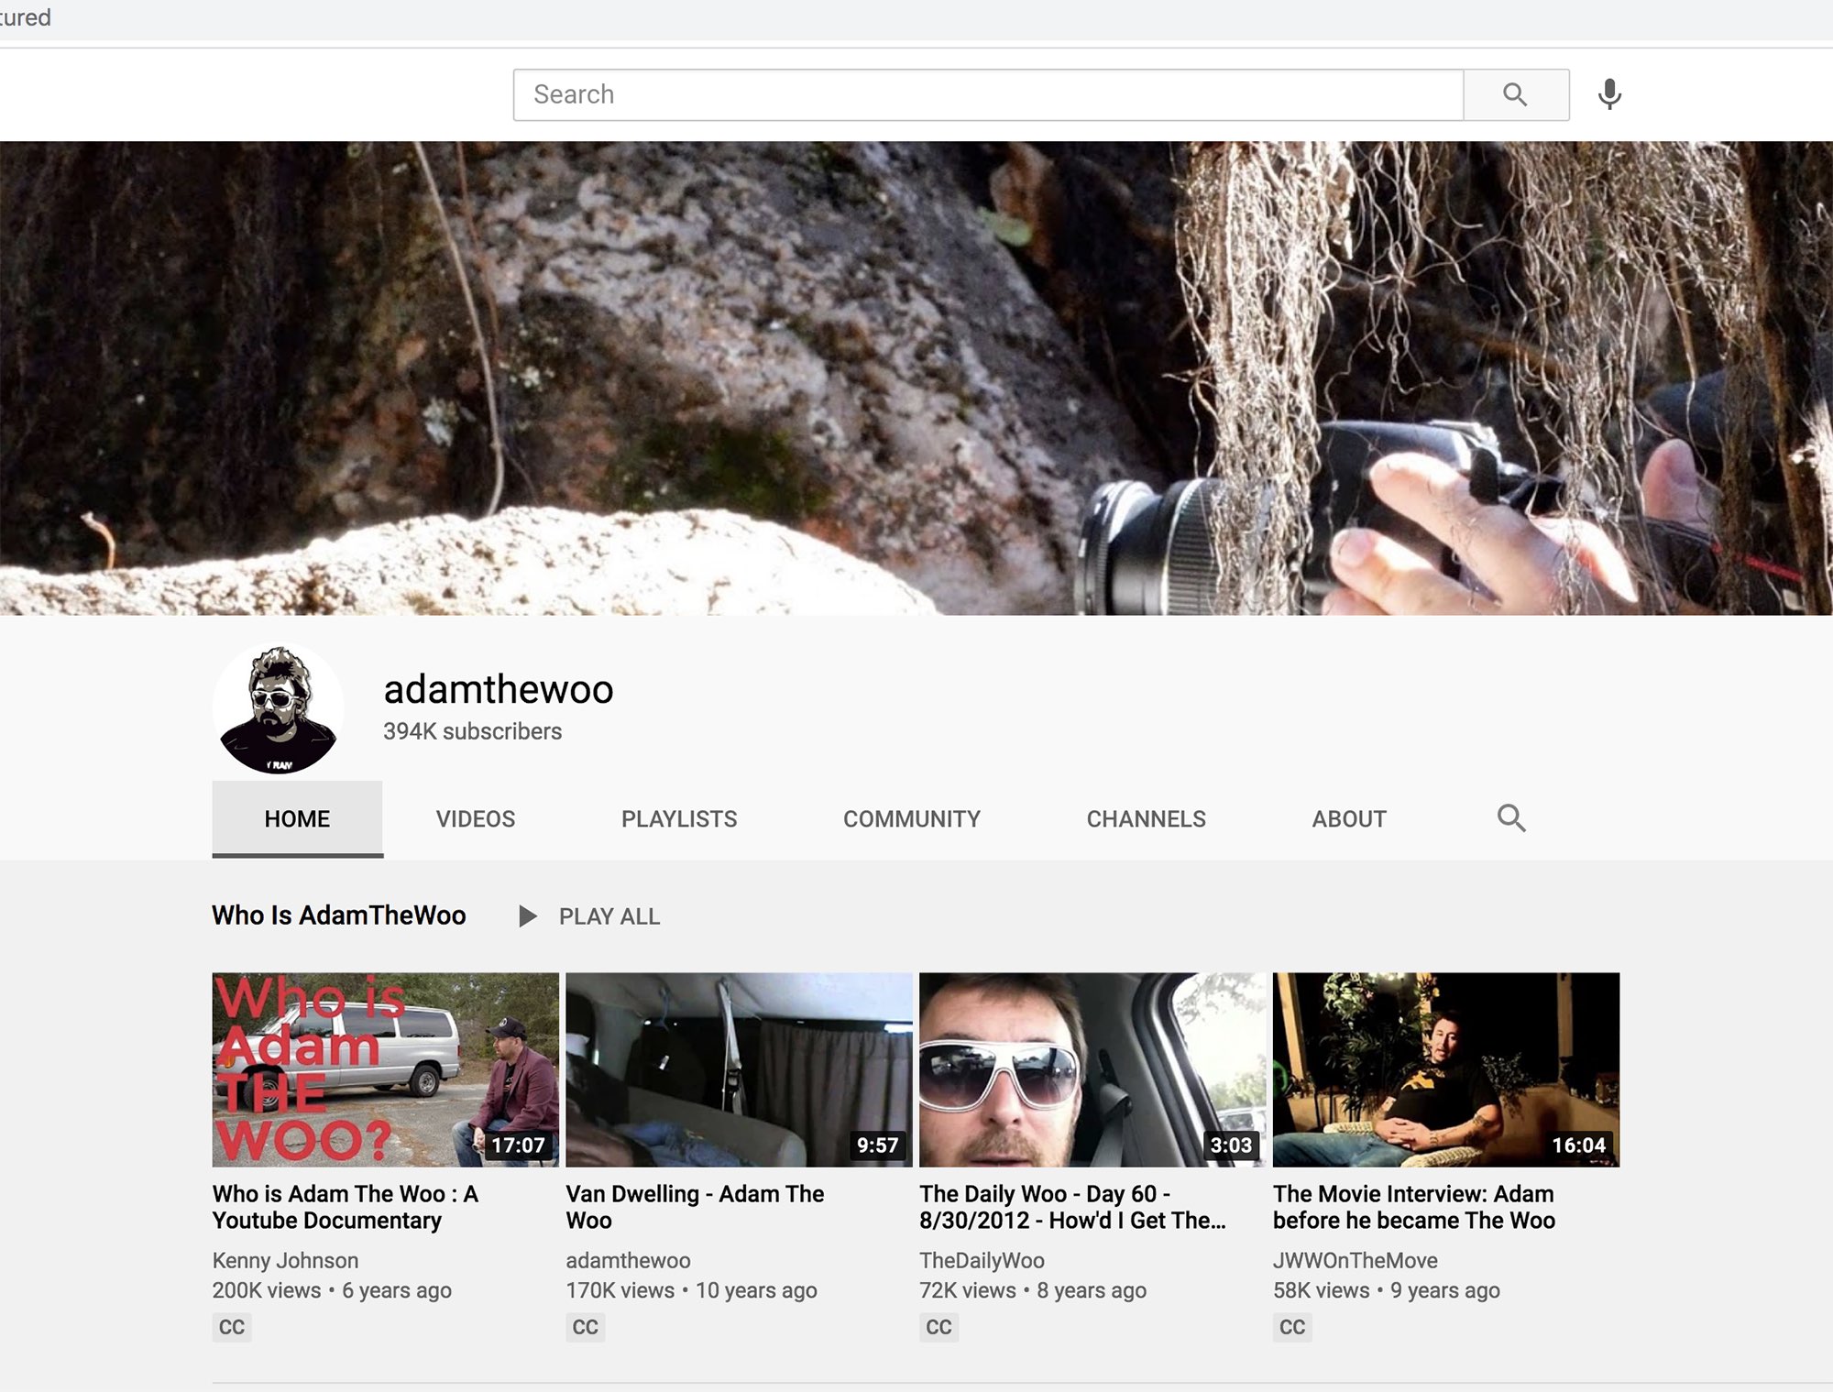Screen dimensions: 1833x1392
Task: Click the channel banner camera image
Action: coord(916,378)
